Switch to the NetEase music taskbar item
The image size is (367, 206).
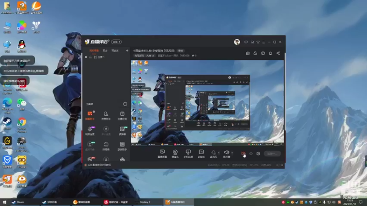pyautogui.click(x=118, y=202)
